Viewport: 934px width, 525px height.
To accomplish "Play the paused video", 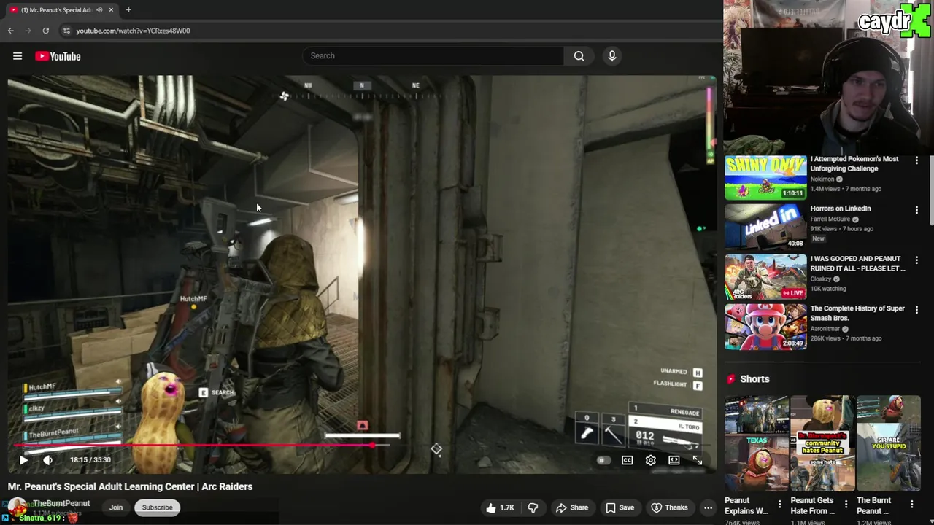I will (23, 460).
